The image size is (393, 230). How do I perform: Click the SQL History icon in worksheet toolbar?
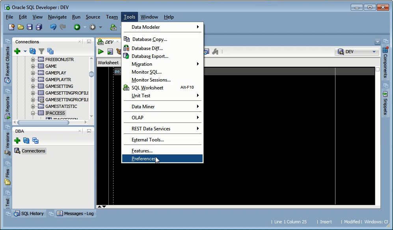(206, 52)
